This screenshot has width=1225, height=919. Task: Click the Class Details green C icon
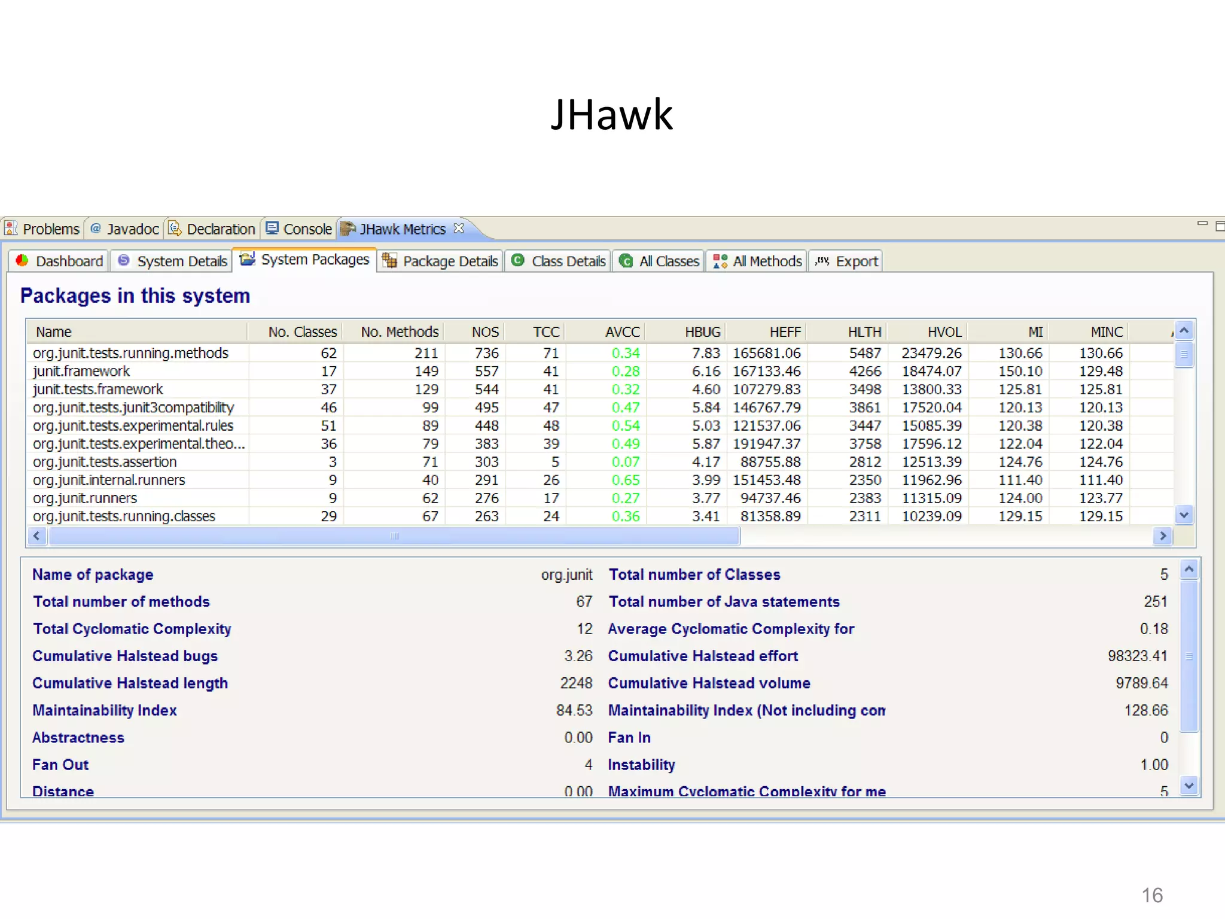[518, 260]
